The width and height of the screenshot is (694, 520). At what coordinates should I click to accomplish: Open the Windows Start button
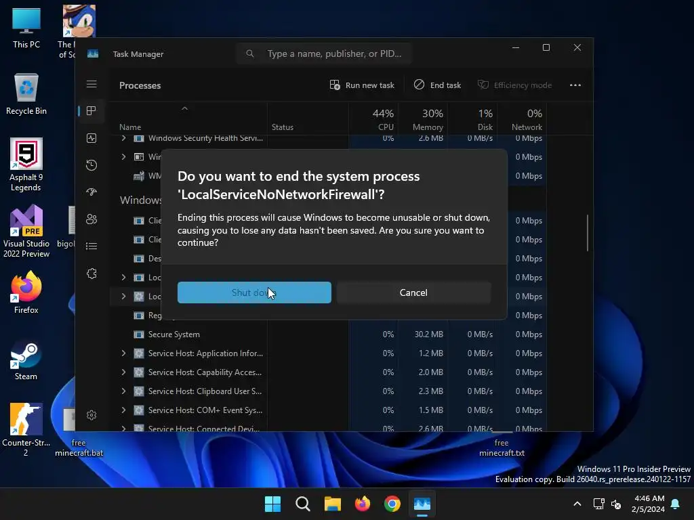point(272,504)
